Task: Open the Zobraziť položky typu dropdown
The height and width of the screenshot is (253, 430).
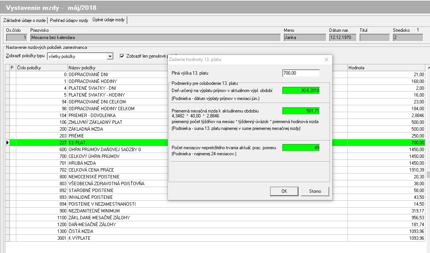Action: [x=110, y=56]
